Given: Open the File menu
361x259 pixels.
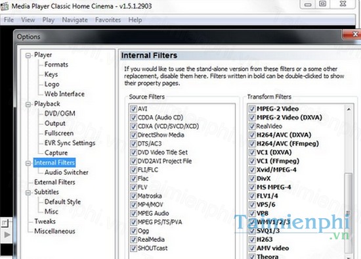Looking at the screenshot, I should [9, 20].
